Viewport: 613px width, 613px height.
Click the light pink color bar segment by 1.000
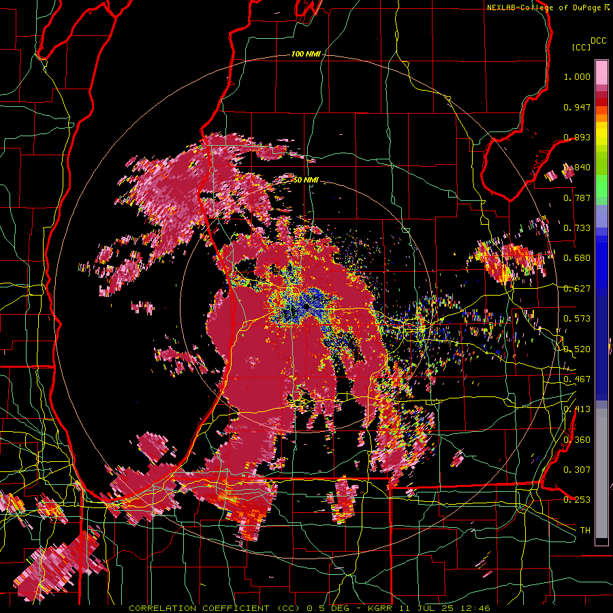click(601, 72)
